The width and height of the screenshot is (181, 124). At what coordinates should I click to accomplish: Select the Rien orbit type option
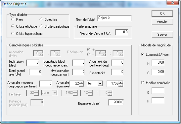pyautogui.click(x=13, y=19)
